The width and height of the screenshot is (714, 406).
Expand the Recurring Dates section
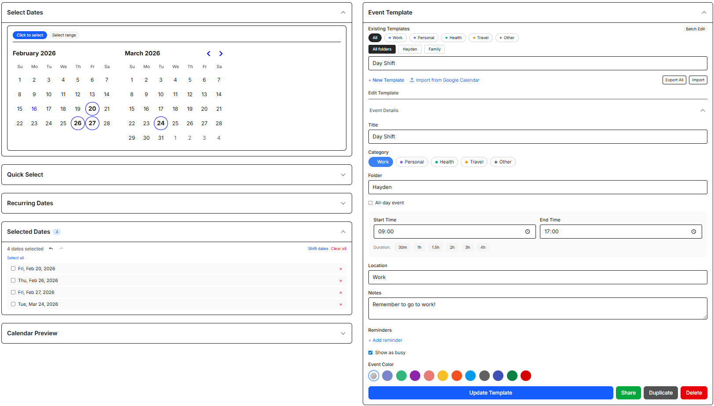pos(343,203)
